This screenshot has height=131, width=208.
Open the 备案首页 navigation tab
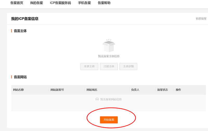point(17,3)
